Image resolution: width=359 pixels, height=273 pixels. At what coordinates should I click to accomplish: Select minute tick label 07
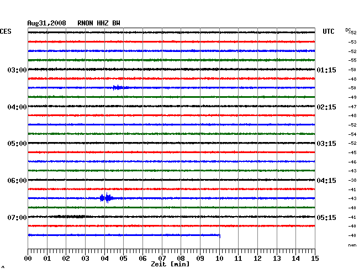(162, 259)
